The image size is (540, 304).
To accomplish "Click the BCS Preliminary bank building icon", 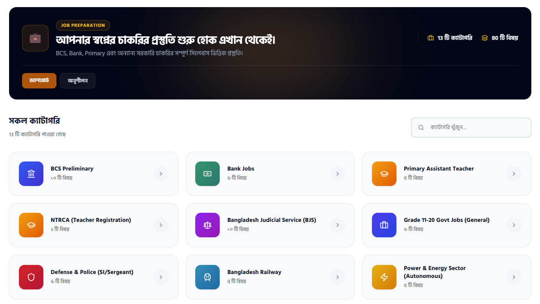I will coord(31,174).
